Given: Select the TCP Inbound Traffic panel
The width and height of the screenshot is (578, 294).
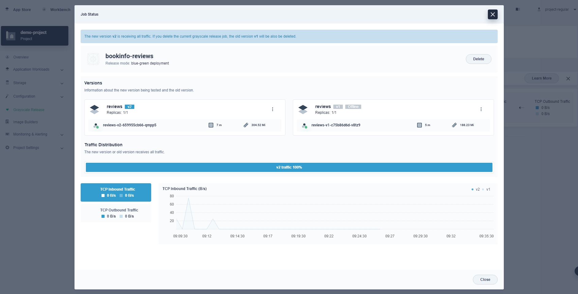Looking at the screenshot, I should (x=116, y=192).
